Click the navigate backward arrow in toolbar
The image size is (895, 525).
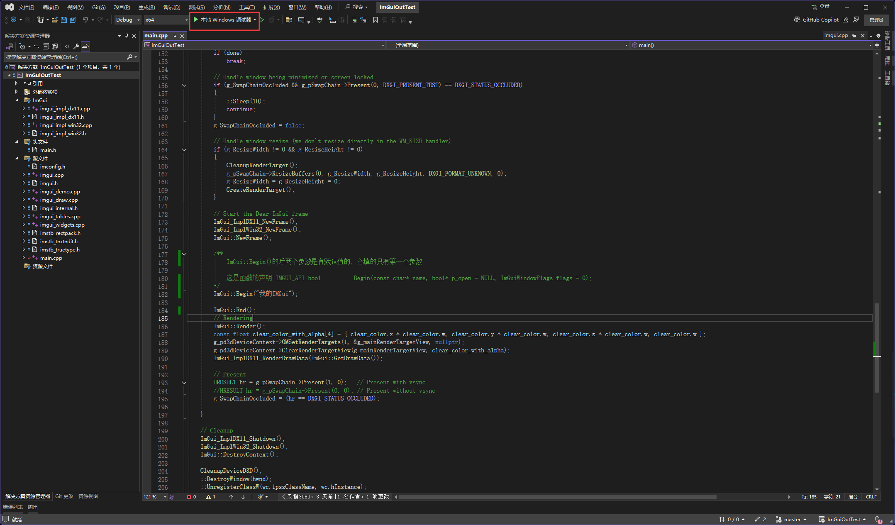click(13, 20)
